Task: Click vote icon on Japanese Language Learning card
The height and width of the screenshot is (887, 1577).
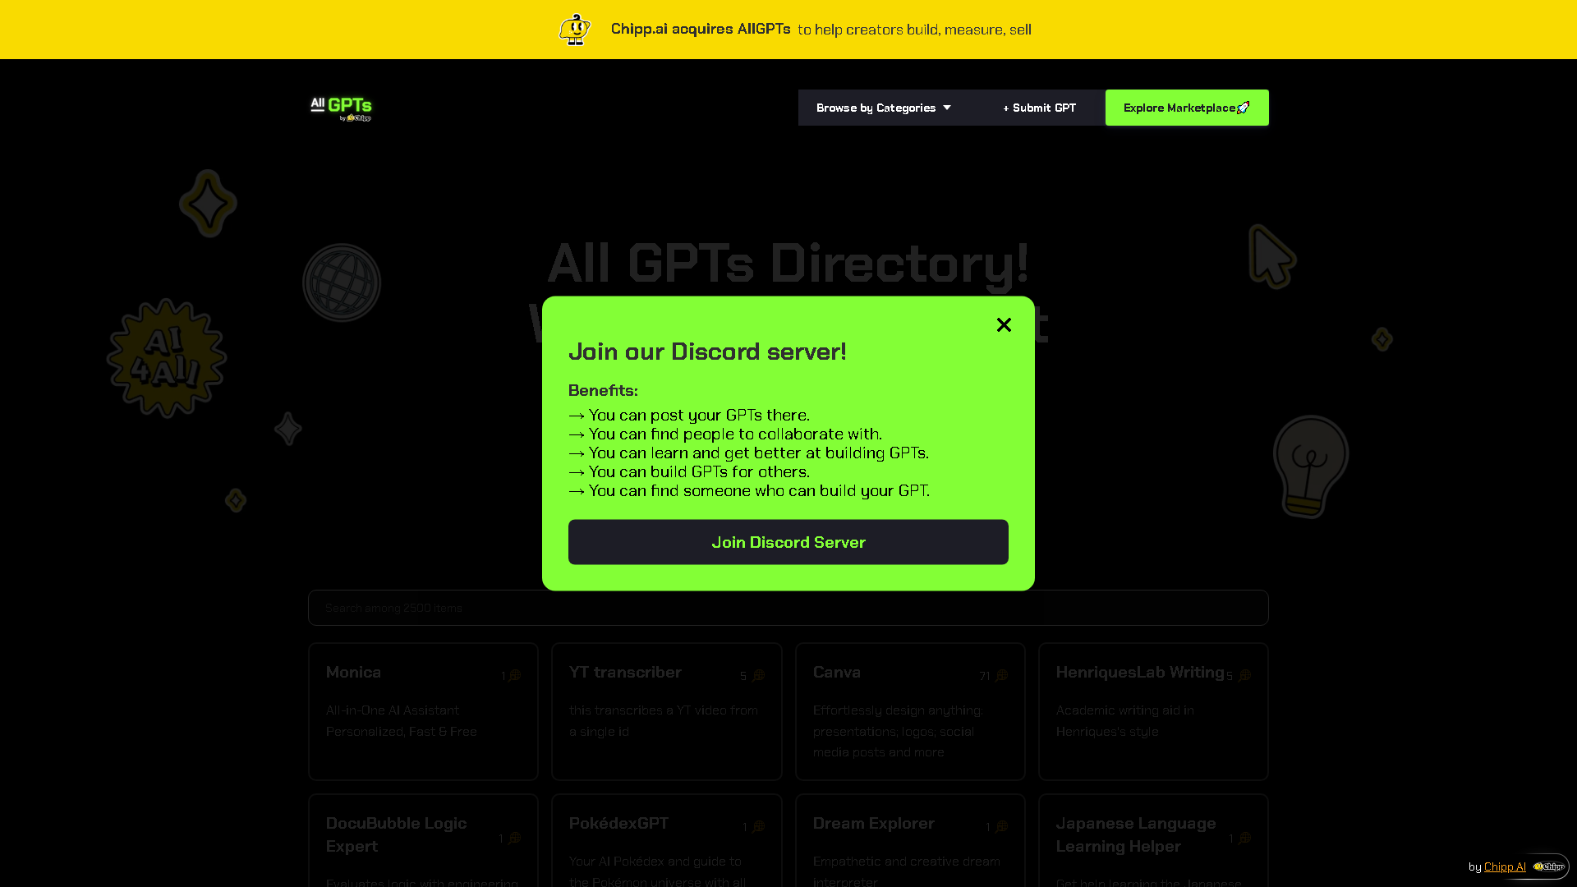Action: (x=1244, y=838)
